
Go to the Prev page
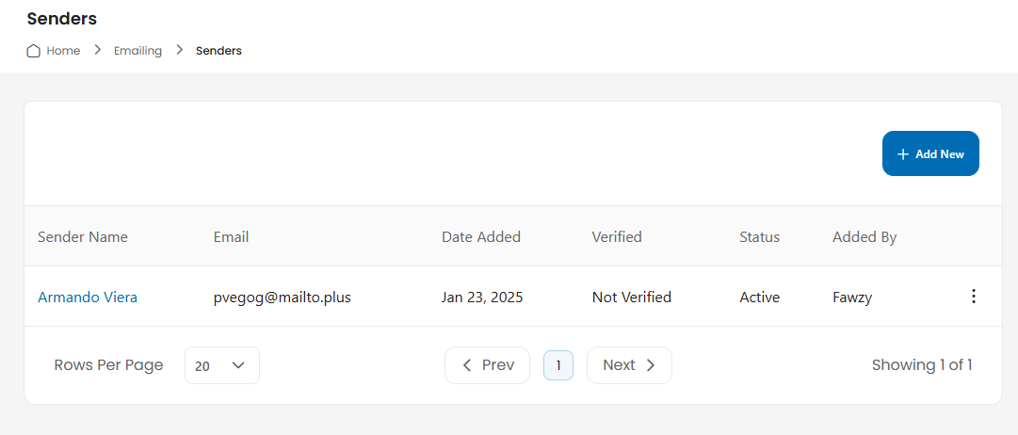[x=487, y=365]
